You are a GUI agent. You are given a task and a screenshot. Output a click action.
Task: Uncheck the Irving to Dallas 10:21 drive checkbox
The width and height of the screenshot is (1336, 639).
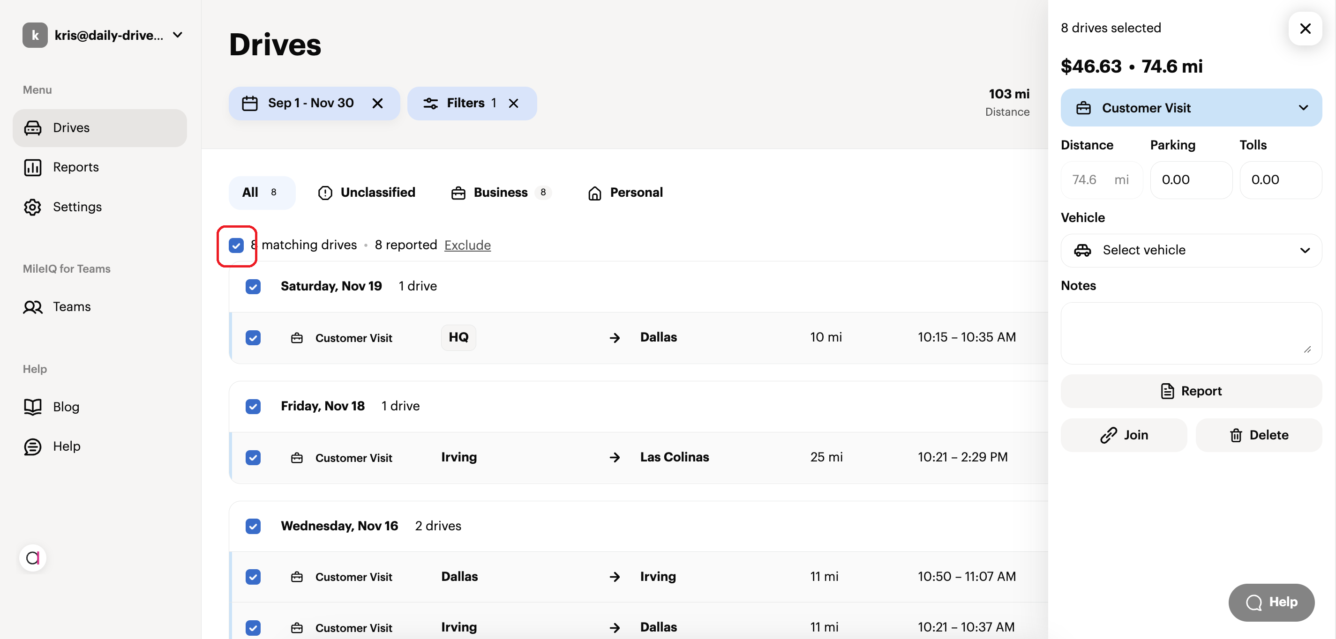click(253, 628)
